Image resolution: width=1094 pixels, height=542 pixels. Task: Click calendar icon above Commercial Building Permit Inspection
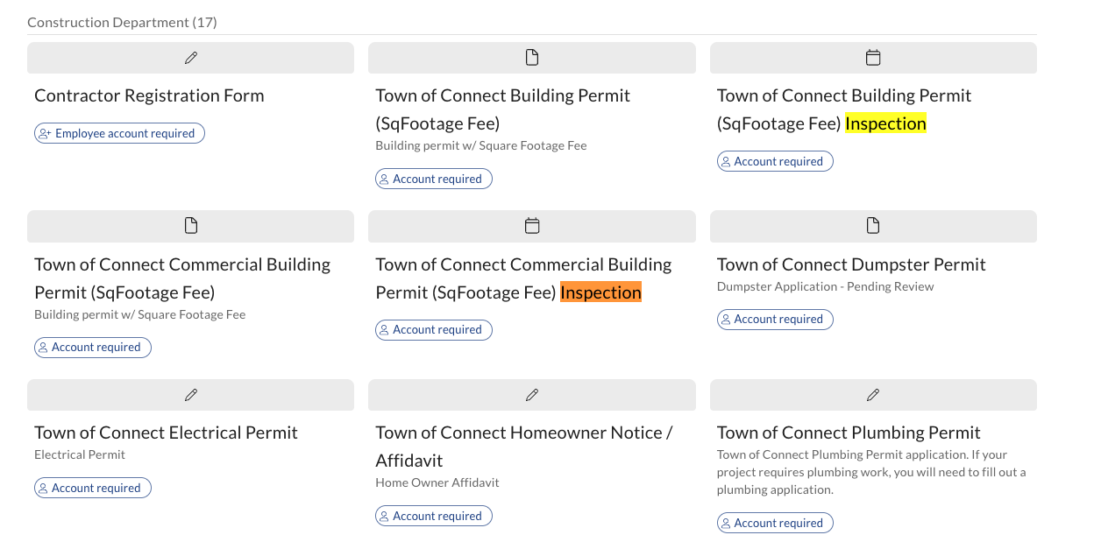click(x=532, y=226)
